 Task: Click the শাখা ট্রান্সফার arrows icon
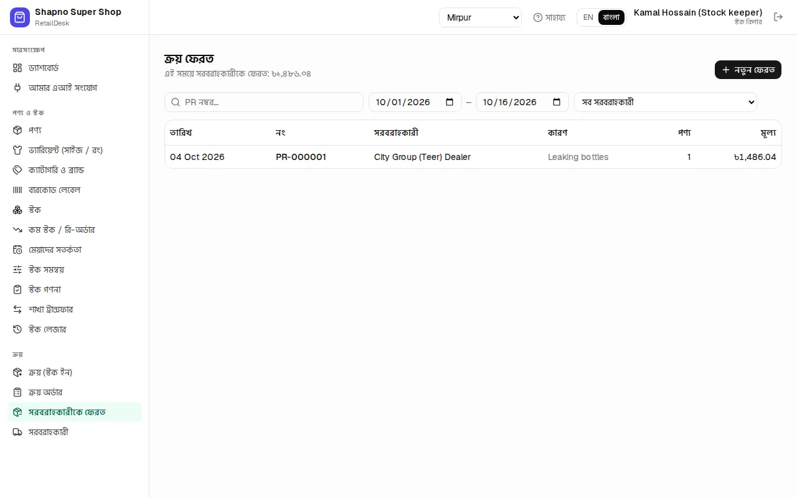(x=17, y=309)
